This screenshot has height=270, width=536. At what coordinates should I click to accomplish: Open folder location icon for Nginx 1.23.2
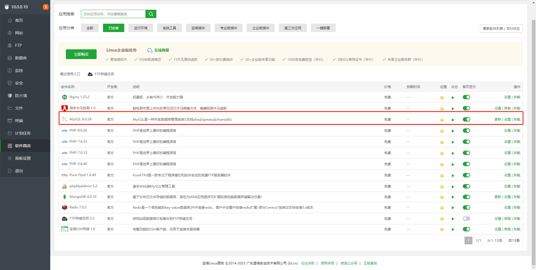[x=442, y=98]
